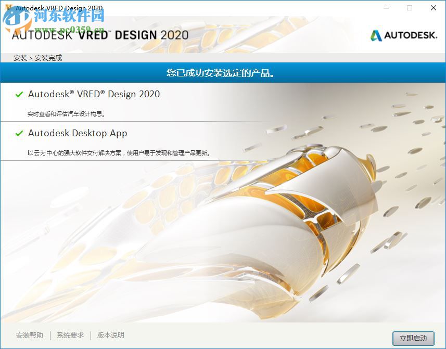Viewport: 446px width, 349px height.
Task: Open the 版本说明 link
Action: (x=111, y=335)
